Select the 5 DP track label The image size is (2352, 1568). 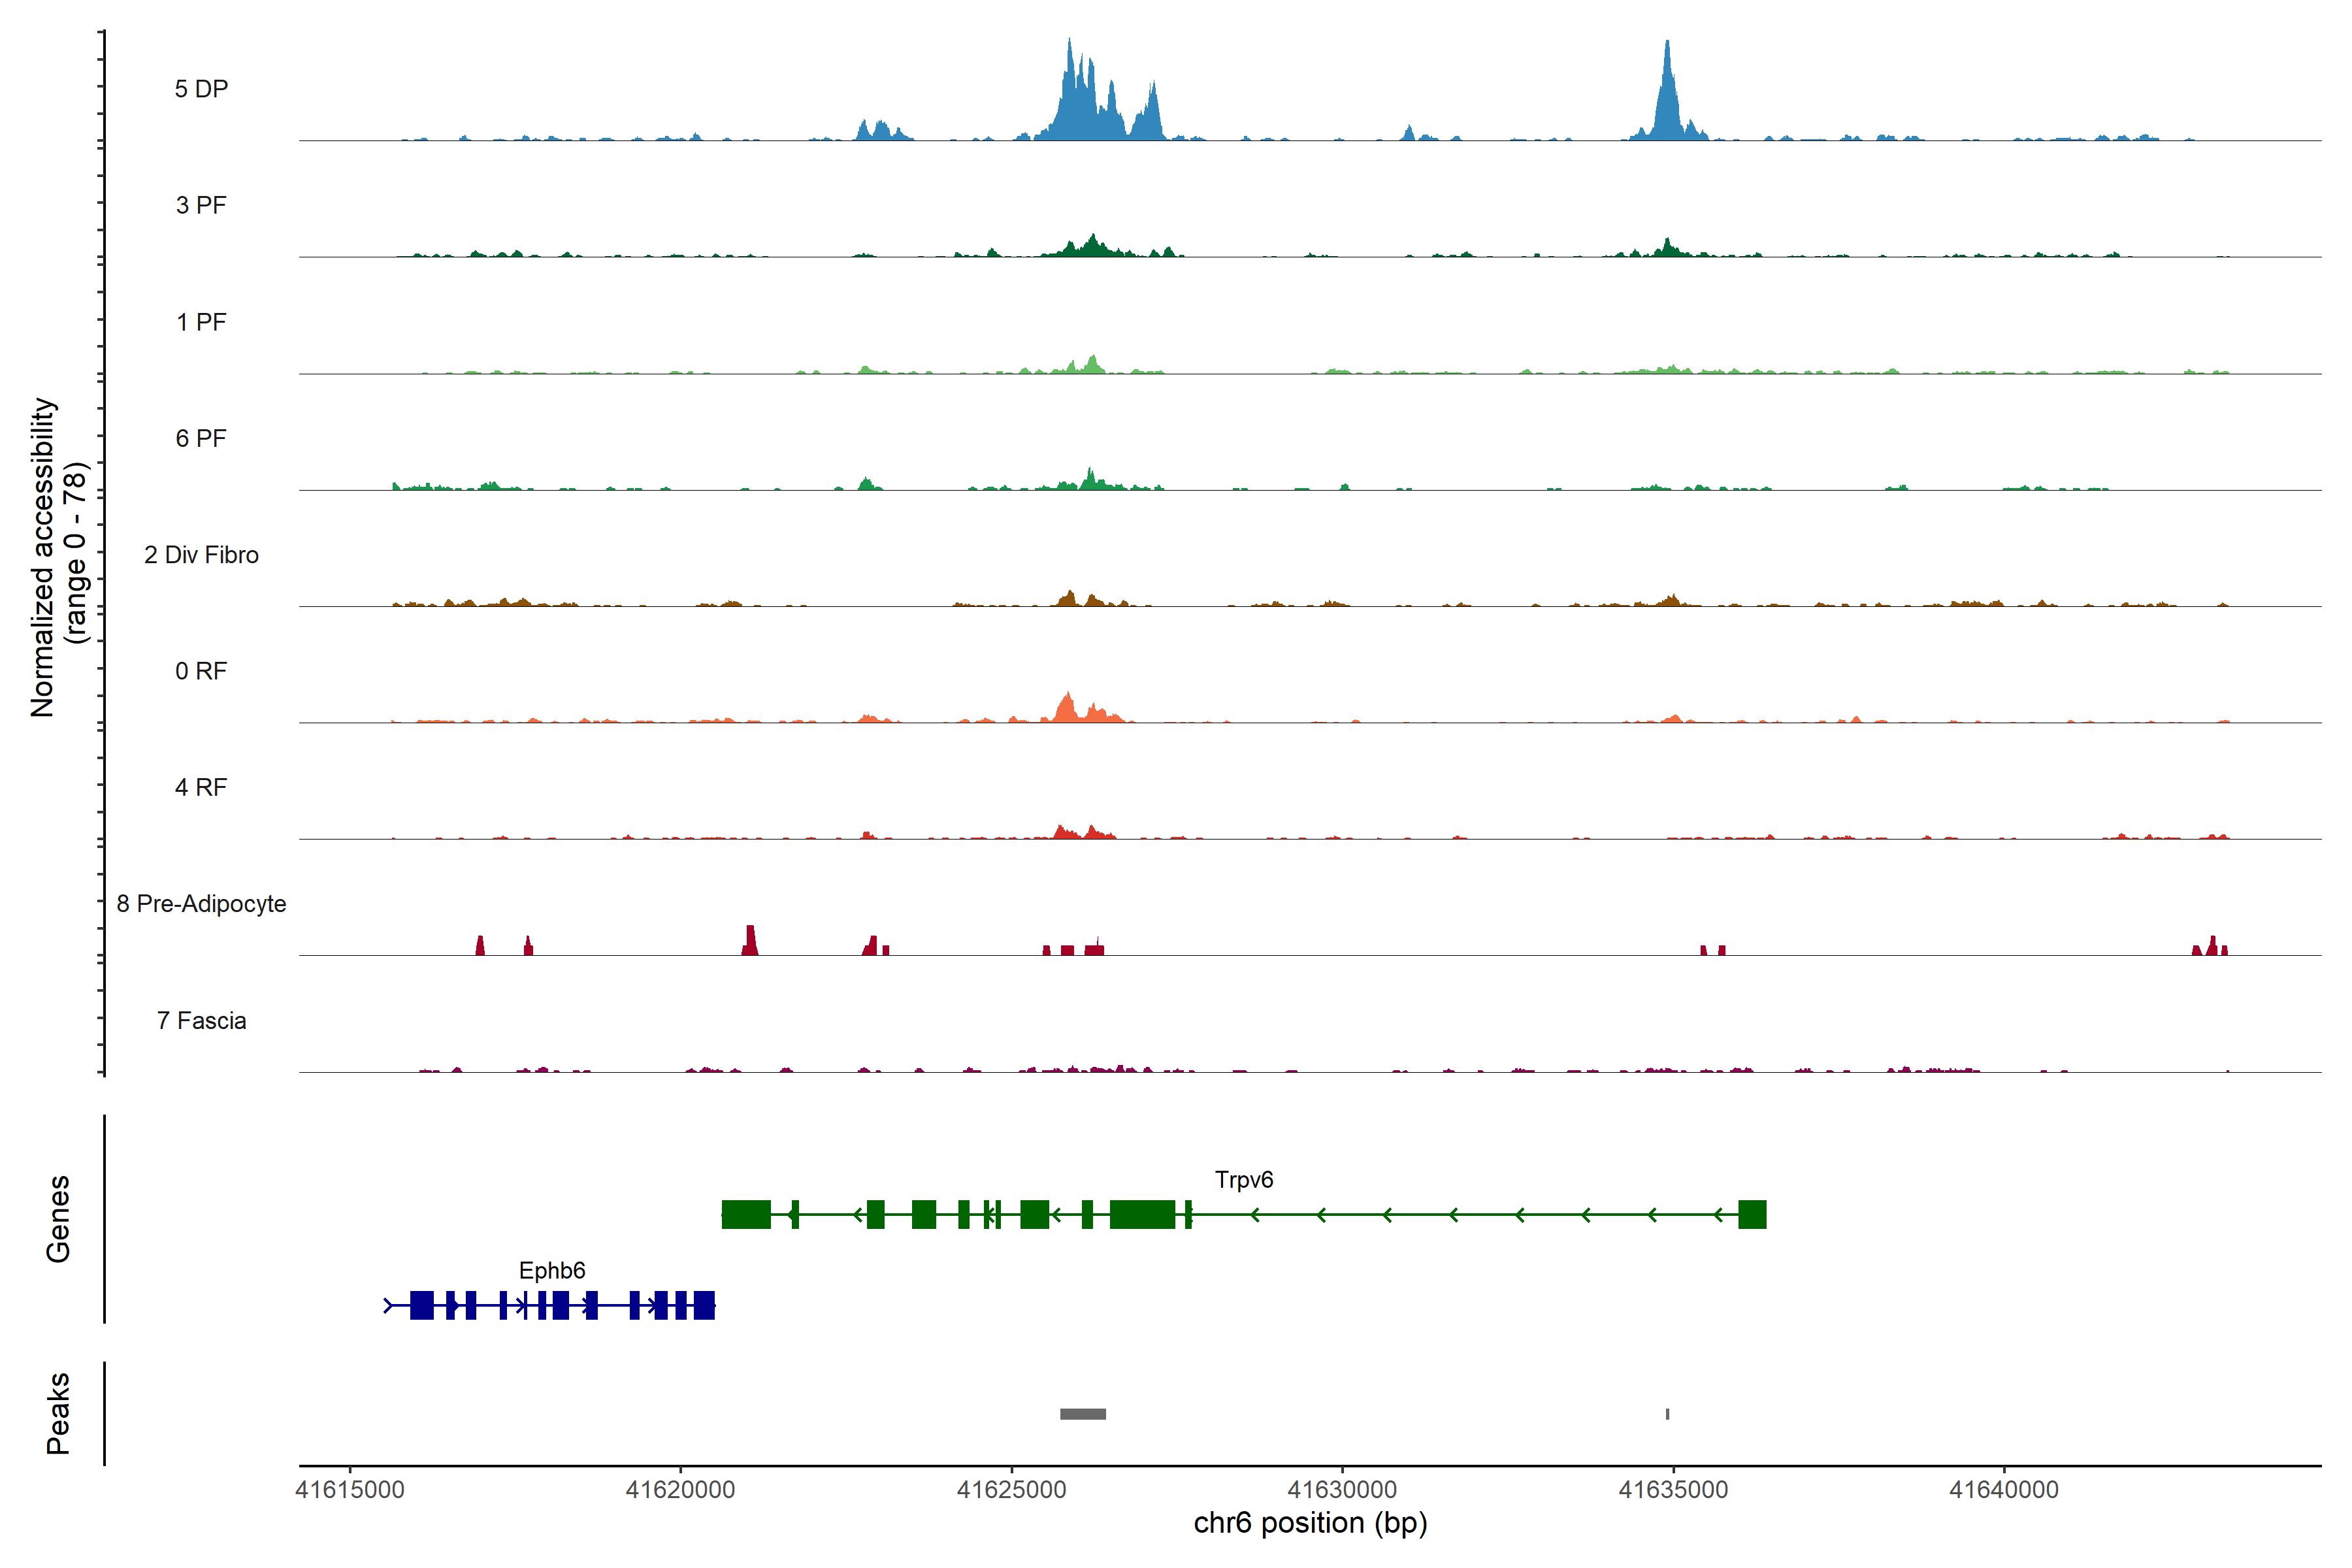[201, 89]
